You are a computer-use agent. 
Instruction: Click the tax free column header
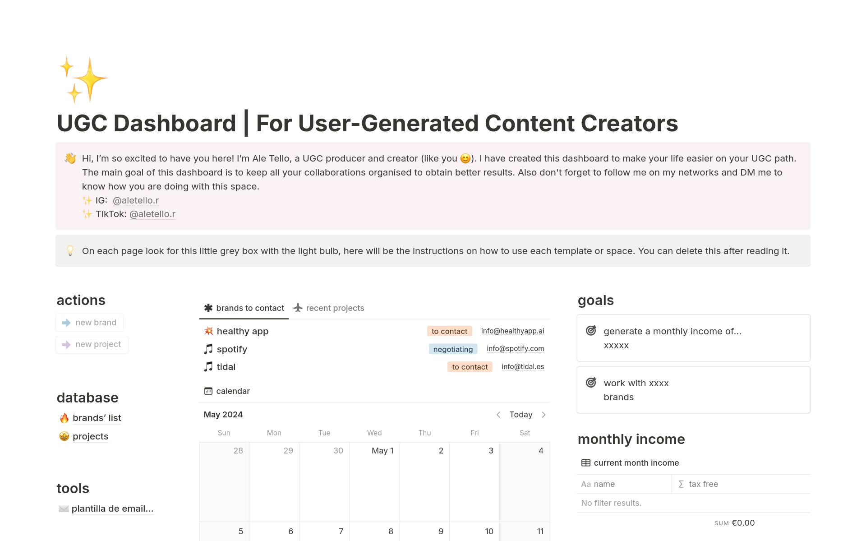(x=703, y=484)
